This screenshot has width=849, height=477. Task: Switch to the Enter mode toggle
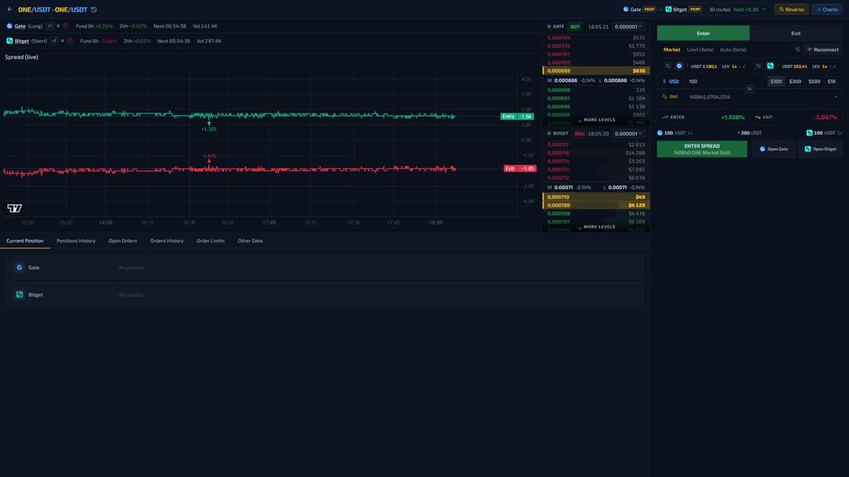click(703, 33)
